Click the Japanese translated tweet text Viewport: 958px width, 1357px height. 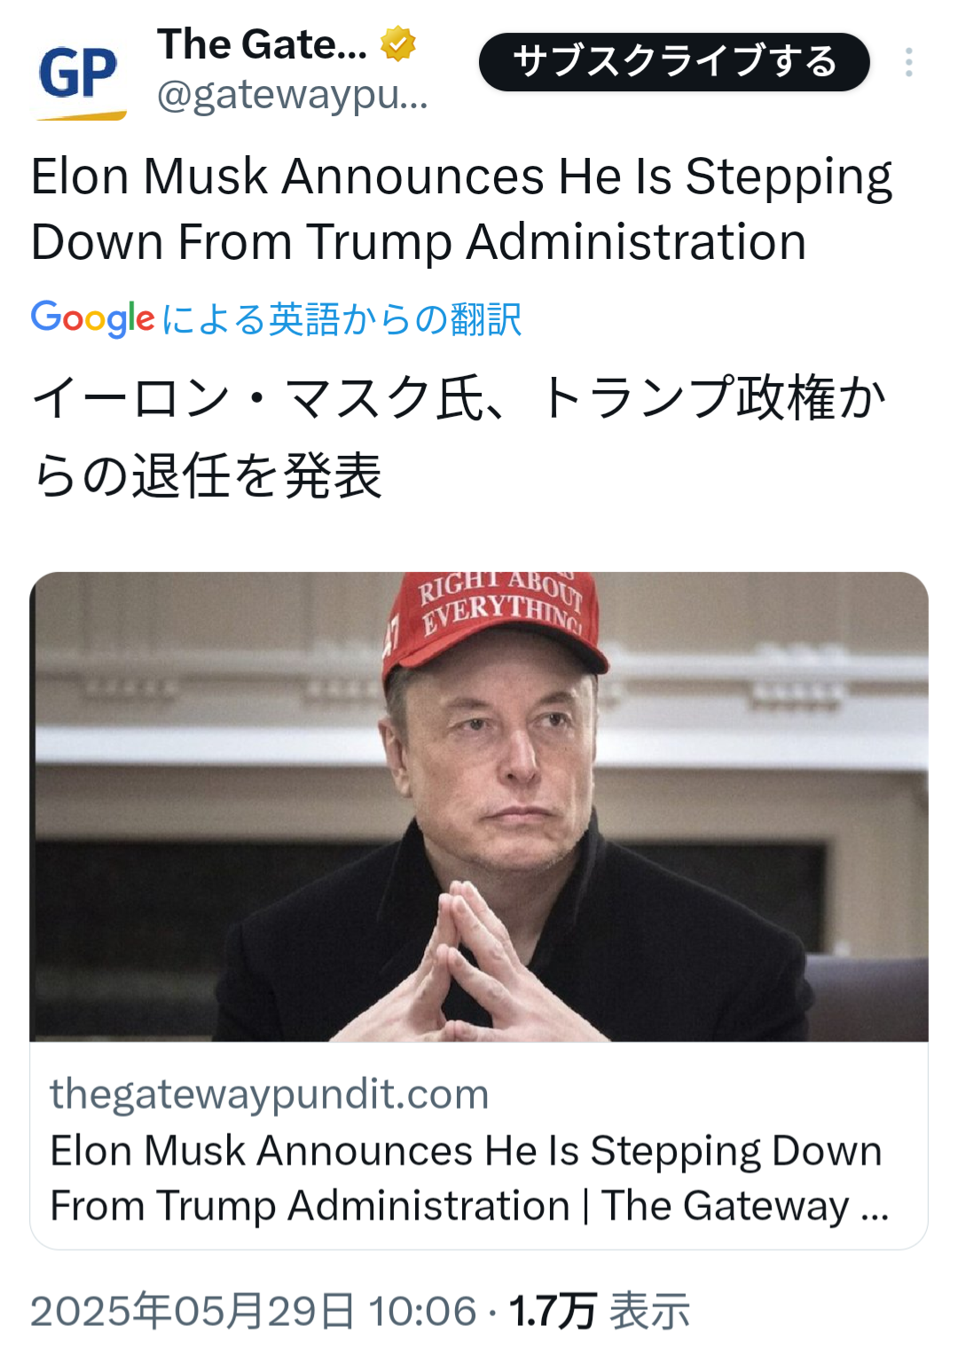coord(459,436)
